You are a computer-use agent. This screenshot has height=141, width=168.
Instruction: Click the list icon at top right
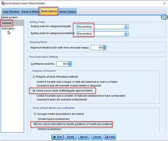[x=164, y=17]
